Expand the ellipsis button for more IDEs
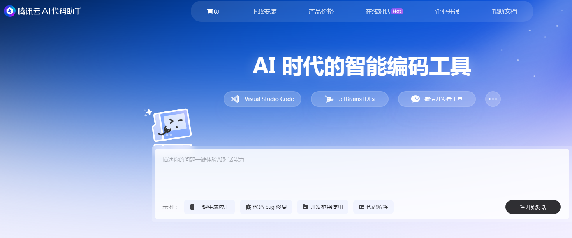Image resolution: width=572 pixels, height=238 pixels. click(493, 99)
